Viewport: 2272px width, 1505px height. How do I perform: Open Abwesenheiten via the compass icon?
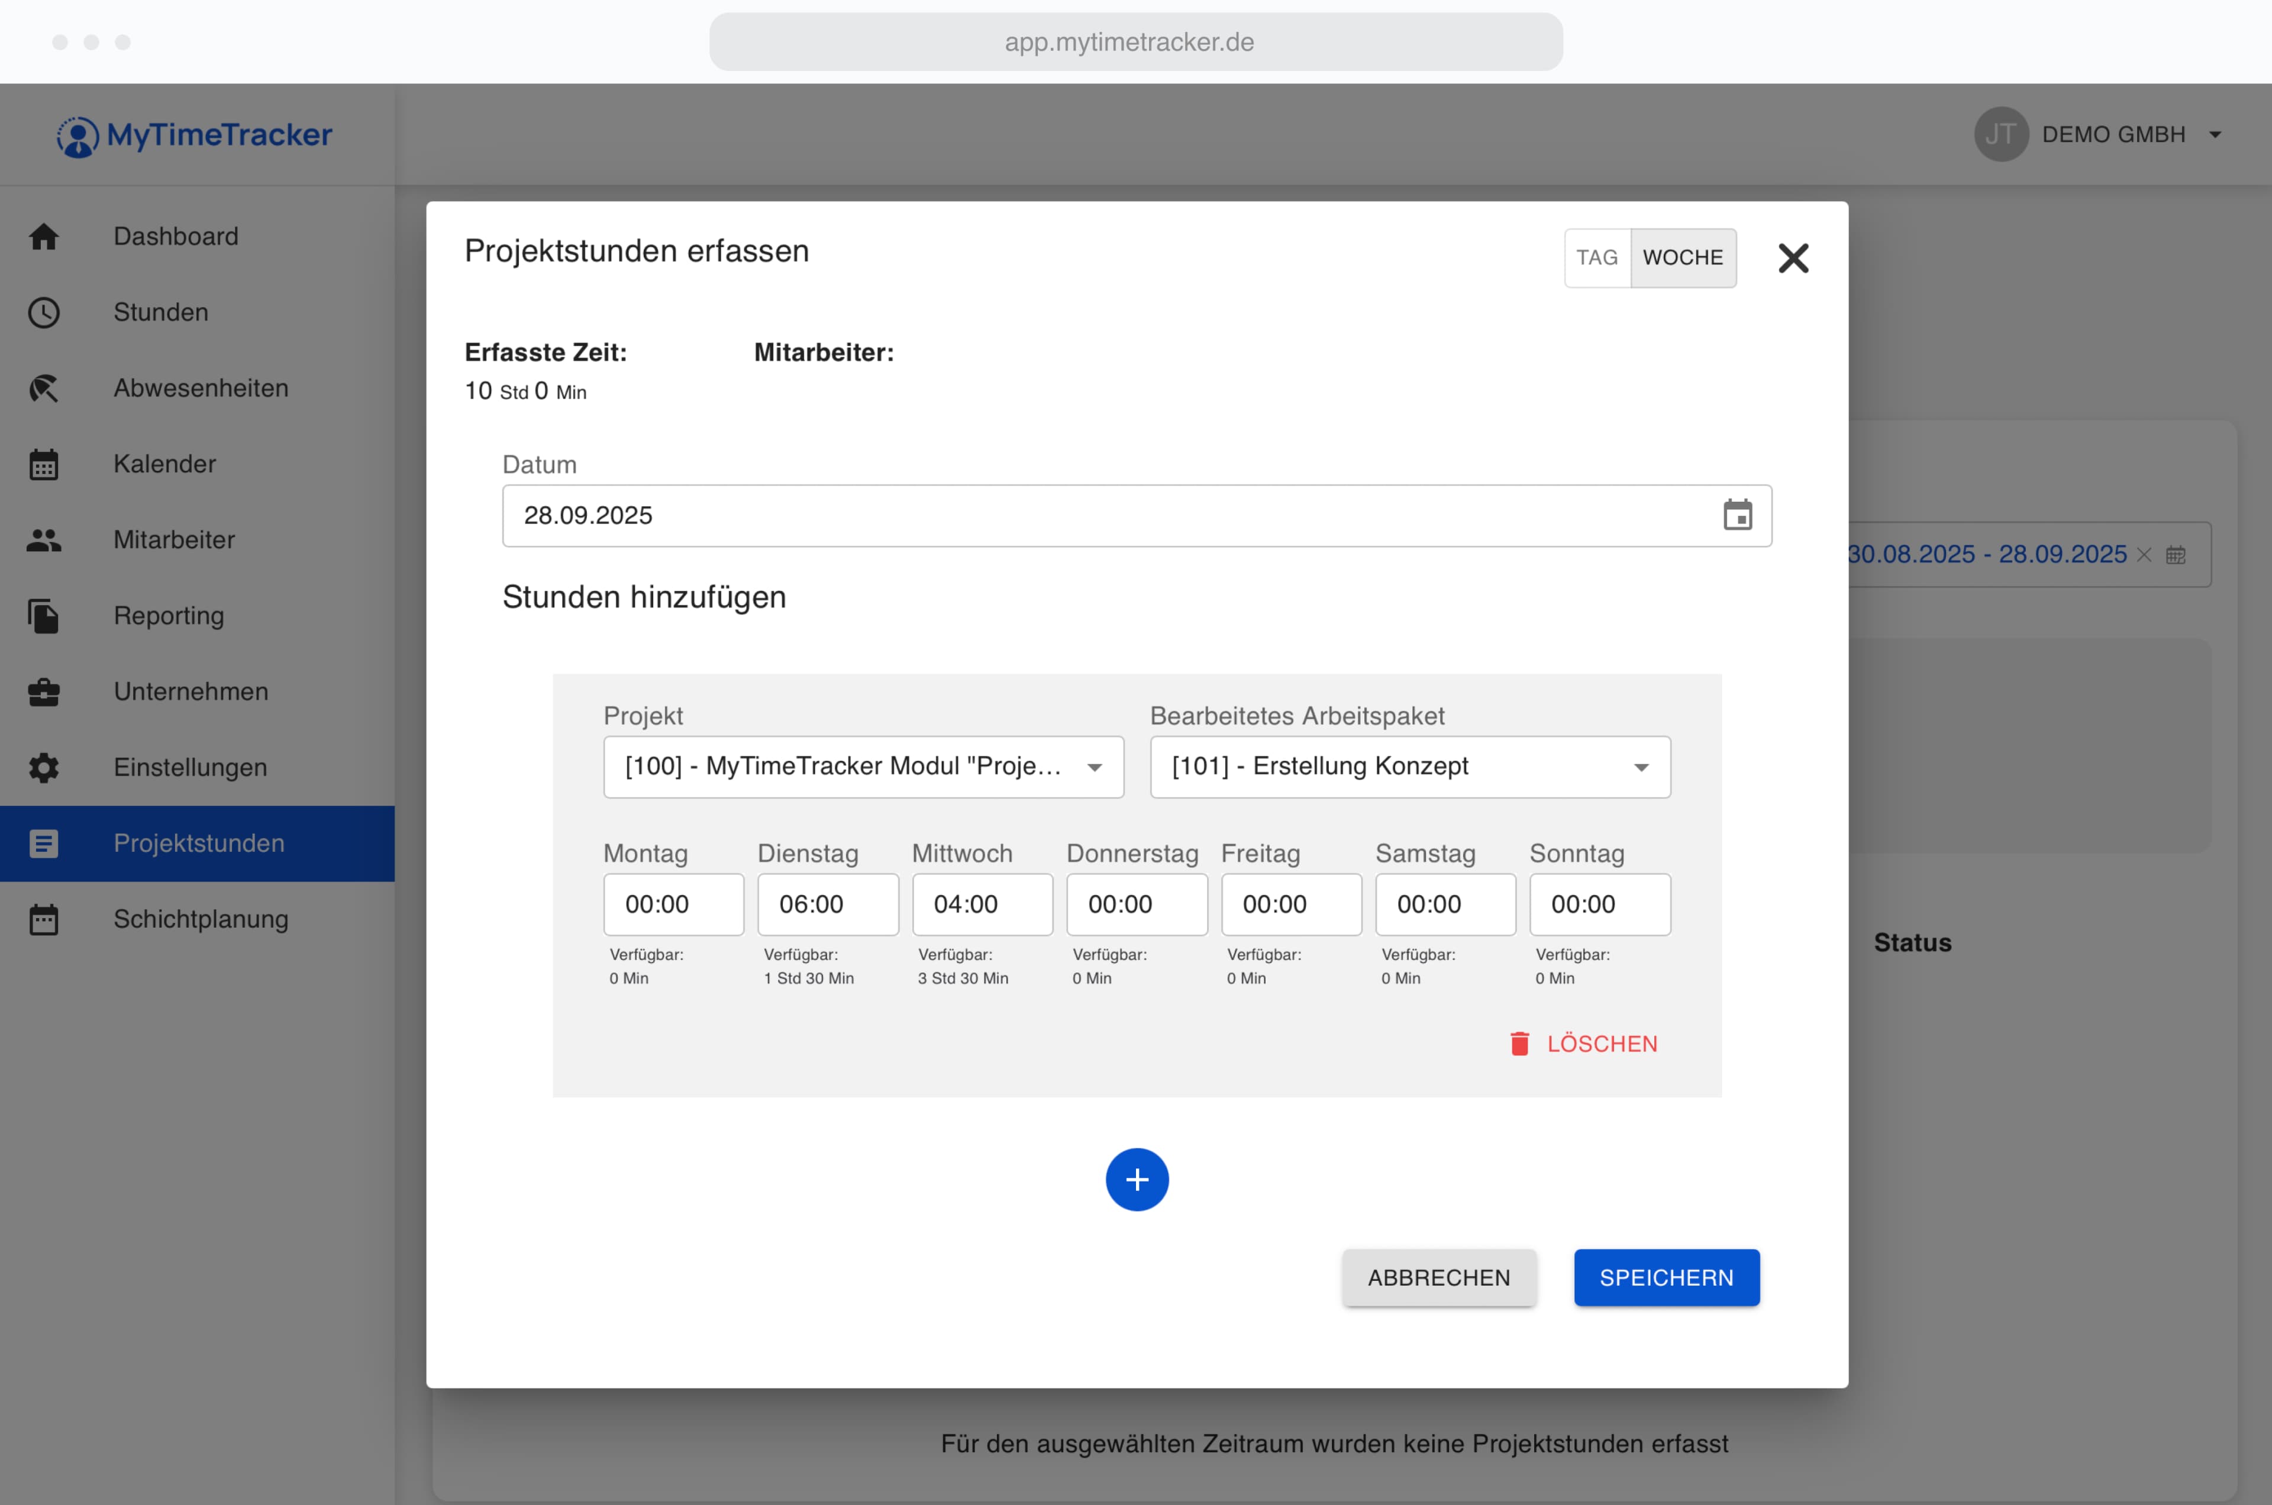pyautogui.click(x=44, y=387)
